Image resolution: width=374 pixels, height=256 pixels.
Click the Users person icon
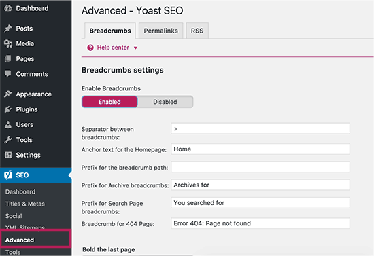coord(8,124)
